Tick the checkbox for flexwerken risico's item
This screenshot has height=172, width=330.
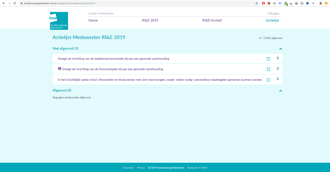(268, 80)
